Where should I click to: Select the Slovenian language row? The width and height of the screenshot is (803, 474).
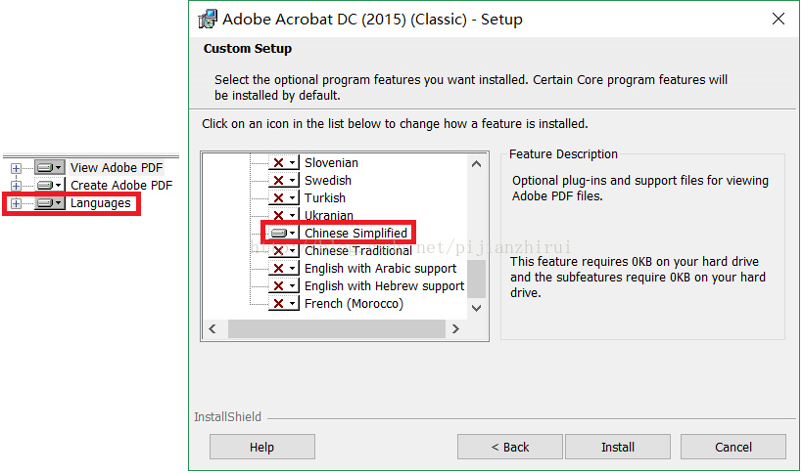click(x=331, y=162)
